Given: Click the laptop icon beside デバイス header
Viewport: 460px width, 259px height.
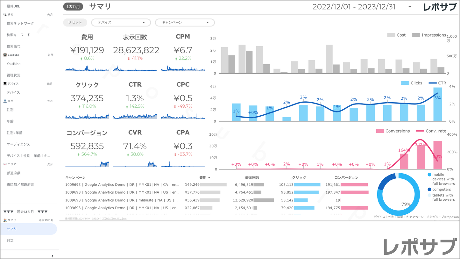Looking at the screenshot, I should (x=5, y=84).
